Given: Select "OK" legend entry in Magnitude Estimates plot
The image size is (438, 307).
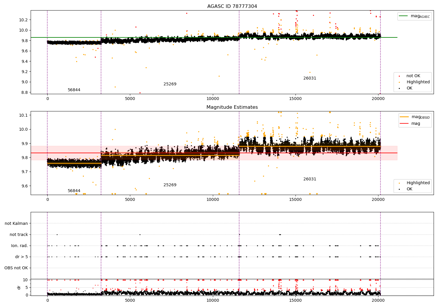Looking at the screenshot, I should [x=409, y=189].
